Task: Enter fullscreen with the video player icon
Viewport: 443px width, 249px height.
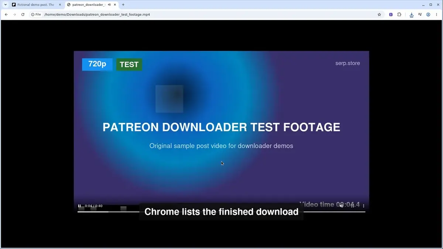Action: pos(353,206)
